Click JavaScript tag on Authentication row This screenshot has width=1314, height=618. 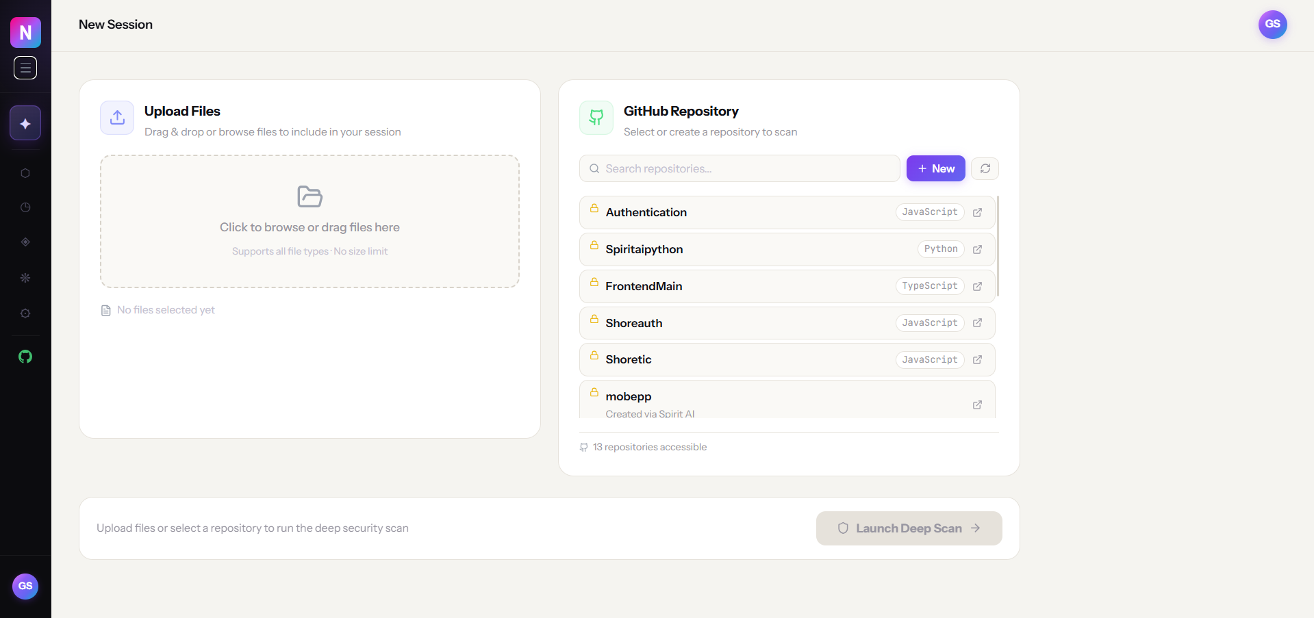(930, 212)
